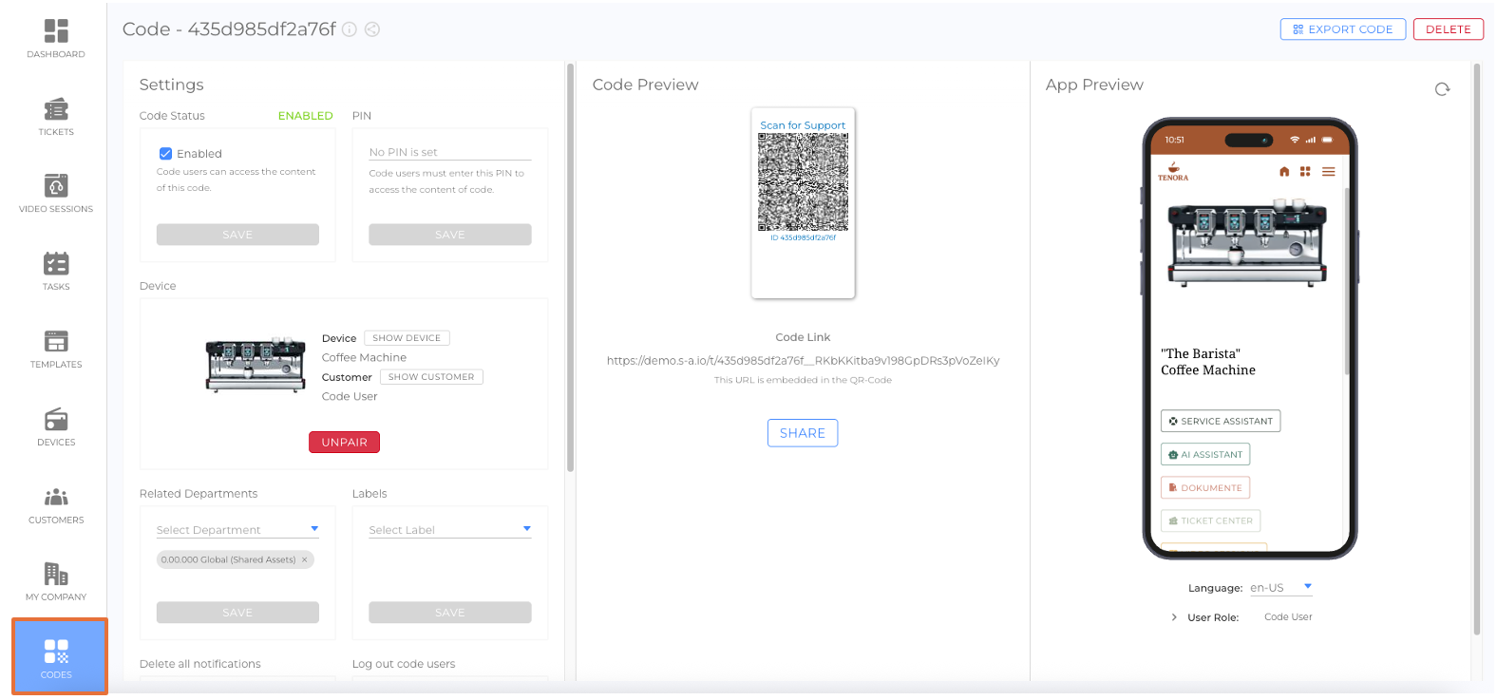Refresh the App Preview

pyautogui.click(x=1442, y=89)
